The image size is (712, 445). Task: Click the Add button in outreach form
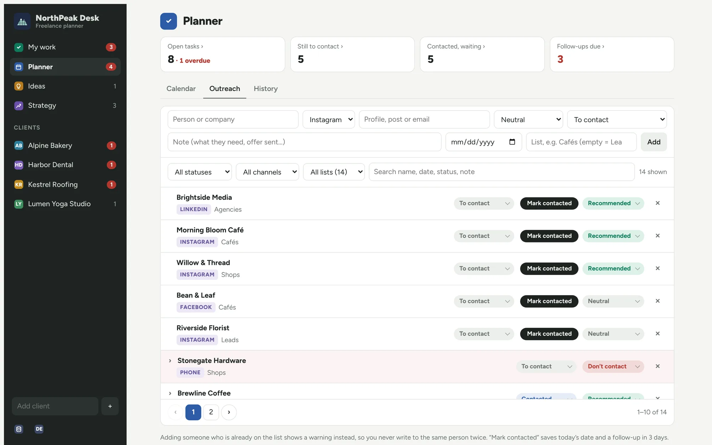[654, 142]
